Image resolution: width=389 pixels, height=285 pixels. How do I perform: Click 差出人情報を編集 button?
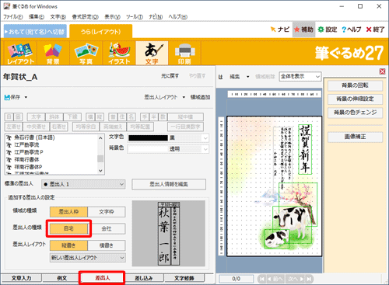coord(169,184)
